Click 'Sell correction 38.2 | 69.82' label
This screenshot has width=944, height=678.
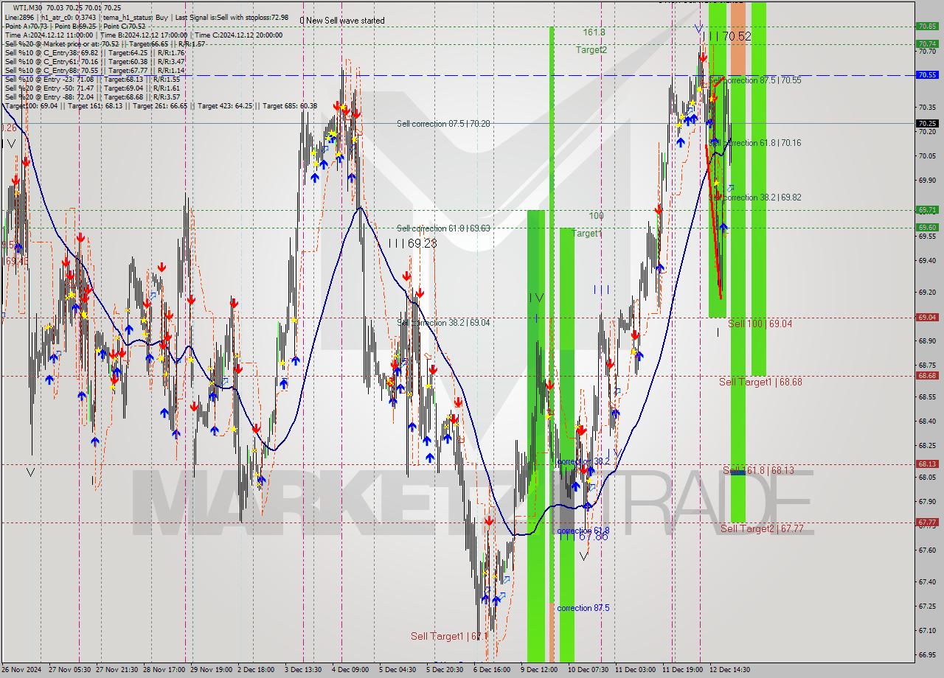coord(754,198)
